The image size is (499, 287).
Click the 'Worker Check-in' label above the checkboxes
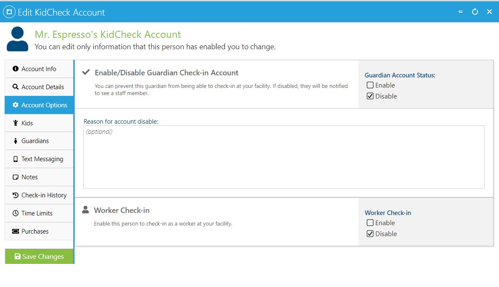point(387,213)
